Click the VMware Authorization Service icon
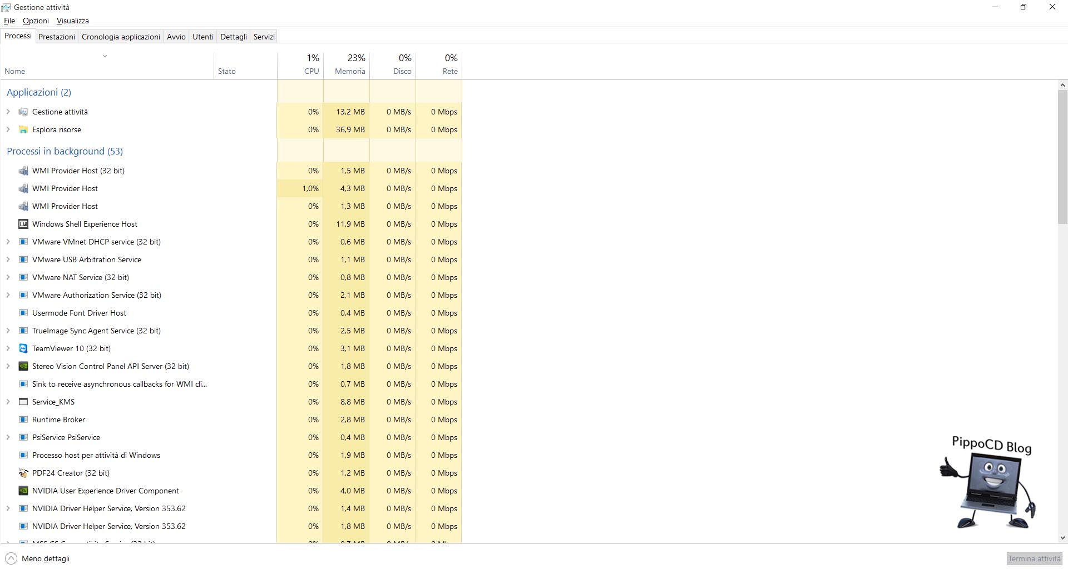Image resolution: width=1068 pixels, height=574 pixels. [23, 295]
